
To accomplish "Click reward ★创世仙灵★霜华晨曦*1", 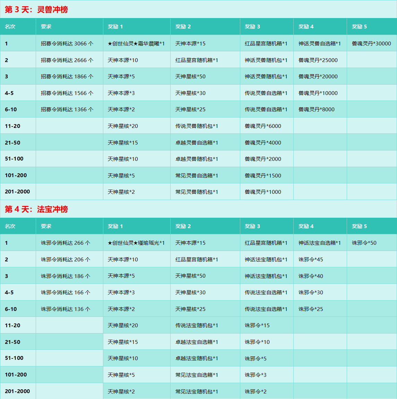I will pyautogui.click(x=136, y=44).
